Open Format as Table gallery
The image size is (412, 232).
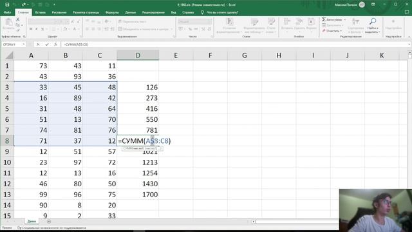tap(254, 26)
